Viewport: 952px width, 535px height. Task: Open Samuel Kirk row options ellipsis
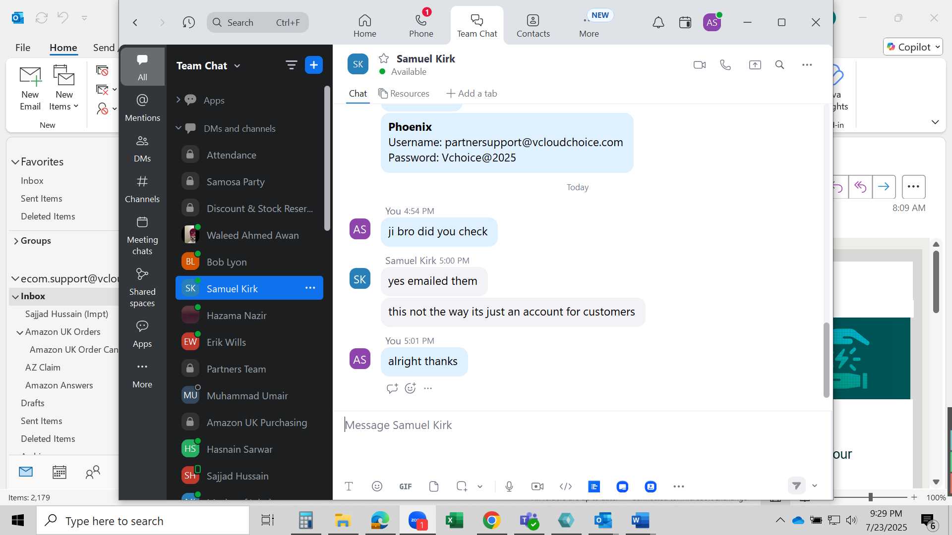tap(310, 288)
